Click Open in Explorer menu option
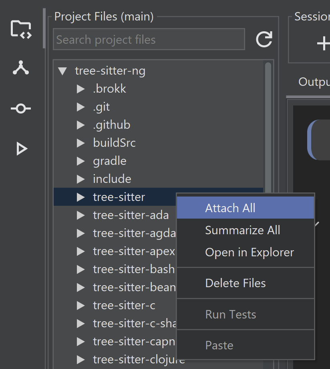330x369 pixels. click(249, 252)
